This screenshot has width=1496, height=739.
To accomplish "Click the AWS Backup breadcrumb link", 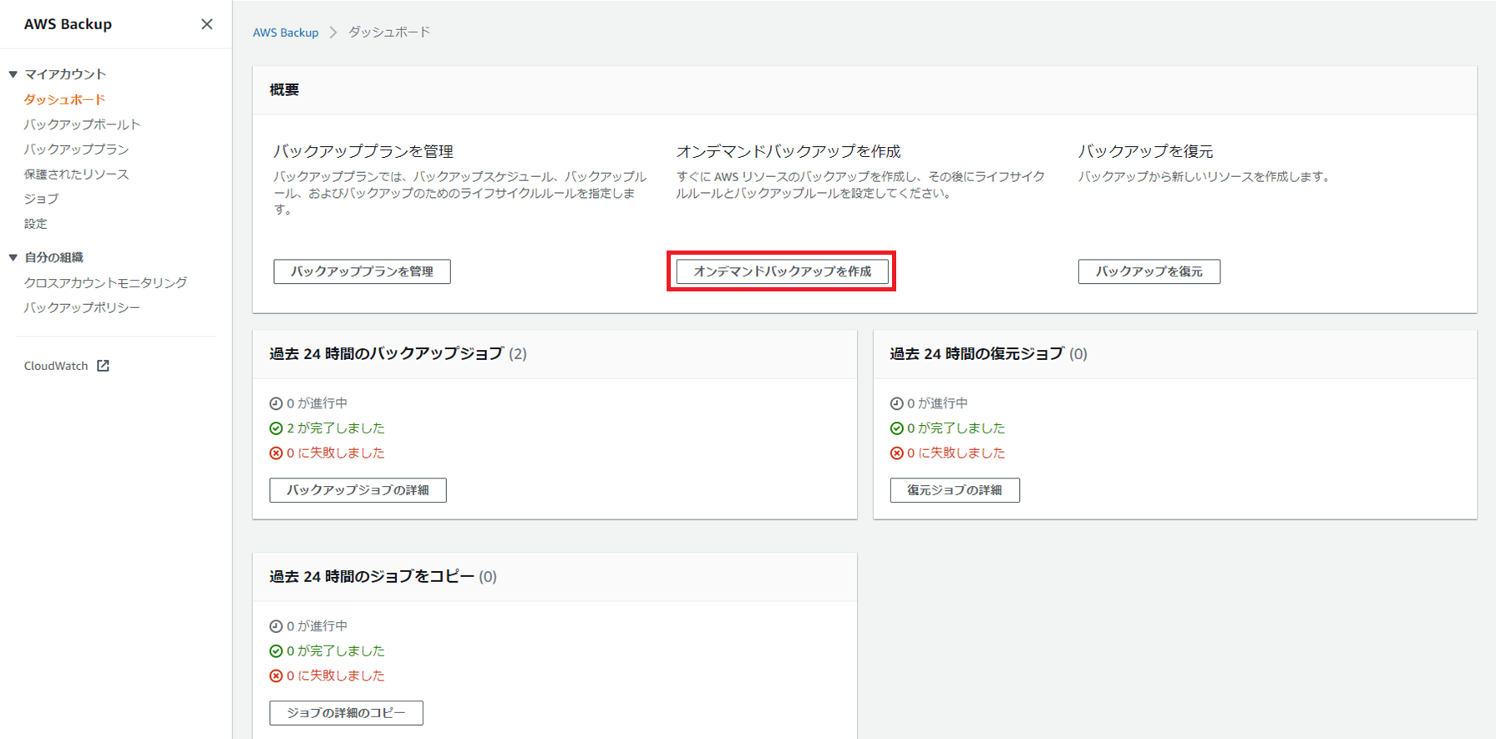I will click(x=286, y=33).
